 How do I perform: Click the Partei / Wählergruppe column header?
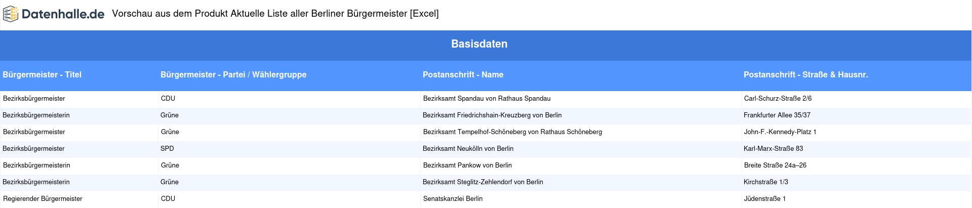(233, 74)
